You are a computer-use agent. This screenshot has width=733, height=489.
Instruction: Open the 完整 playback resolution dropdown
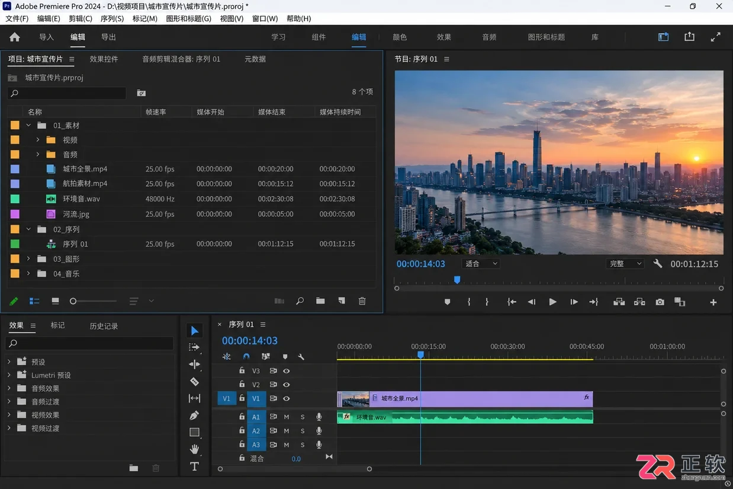pos(625,264)
